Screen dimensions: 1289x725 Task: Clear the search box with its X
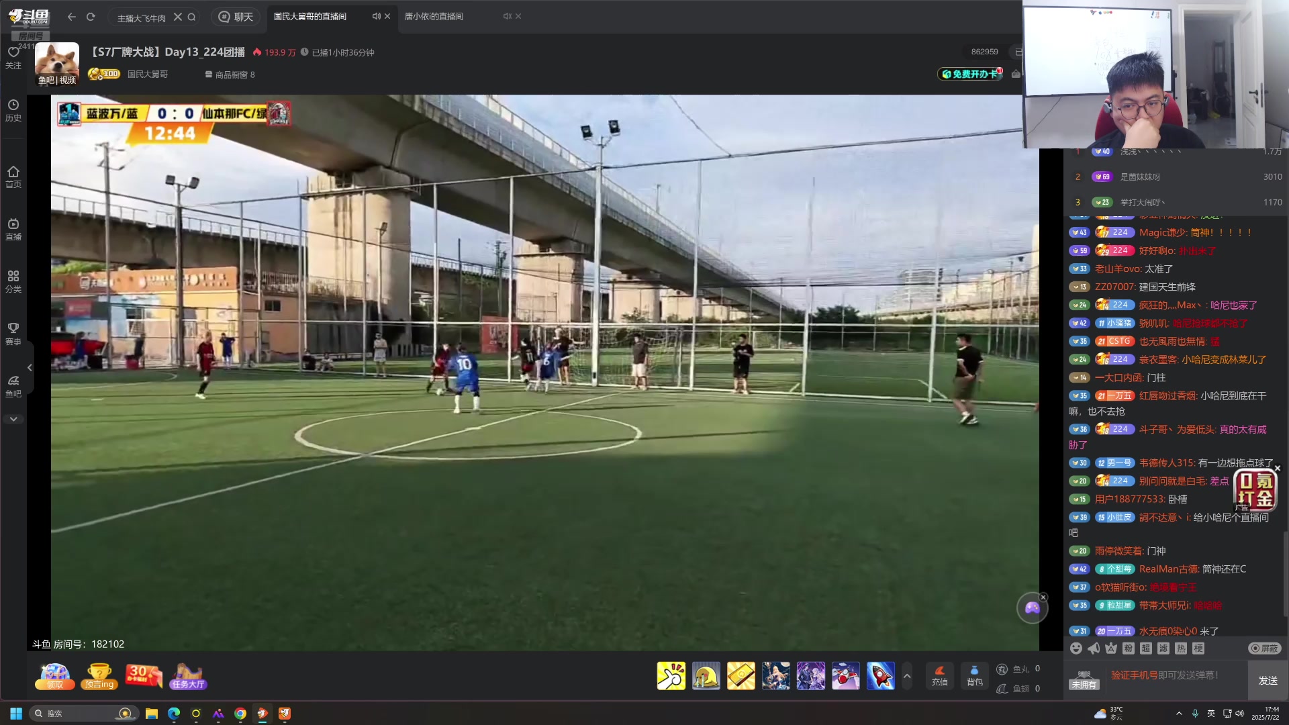(x=178, y=17)
